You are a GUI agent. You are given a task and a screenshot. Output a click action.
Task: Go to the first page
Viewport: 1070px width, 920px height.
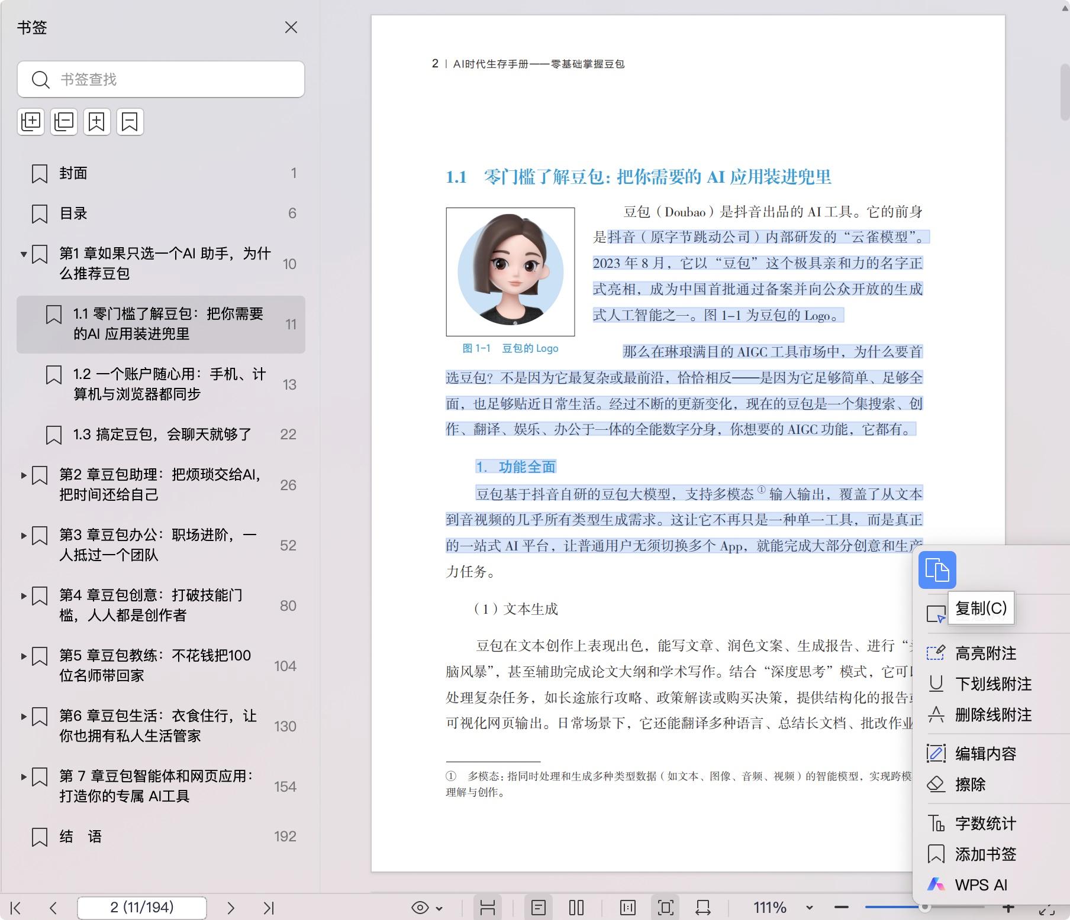pos(16,908)
